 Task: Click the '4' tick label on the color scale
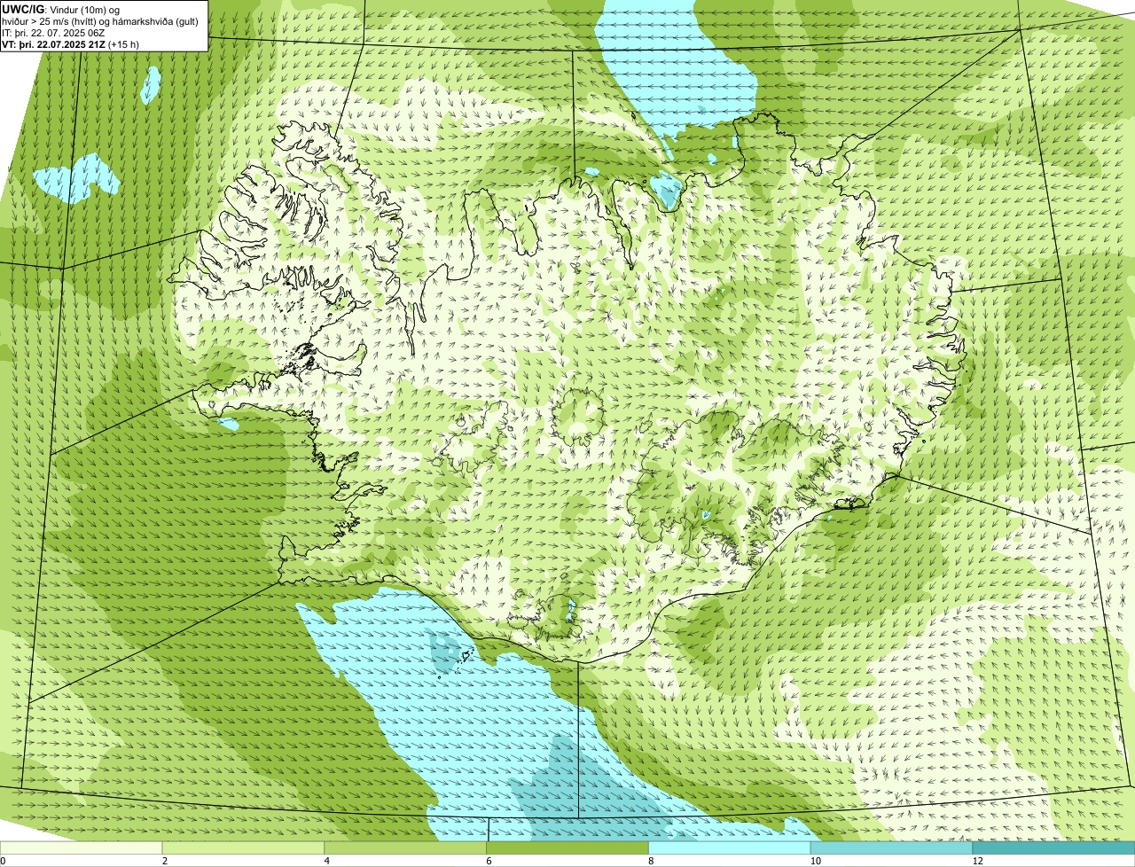click(327, 861)
